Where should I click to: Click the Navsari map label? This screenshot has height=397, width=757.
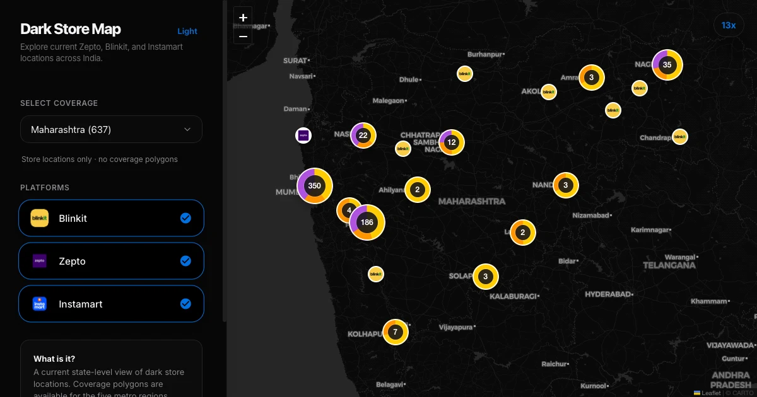pos(301,76)
